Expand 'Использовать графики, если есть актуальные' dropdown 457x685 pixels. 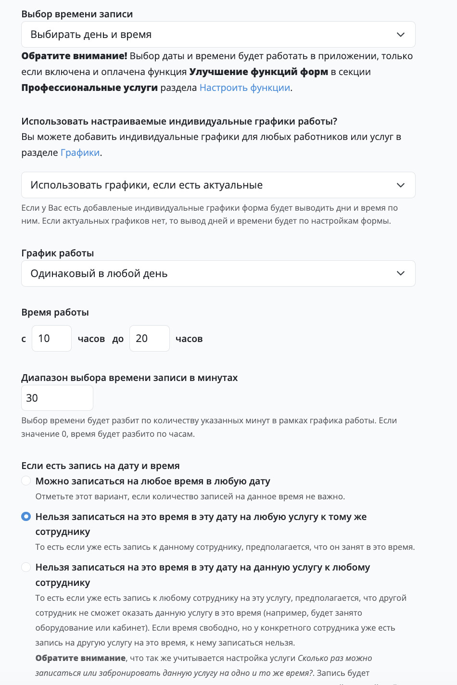(218, 185)
